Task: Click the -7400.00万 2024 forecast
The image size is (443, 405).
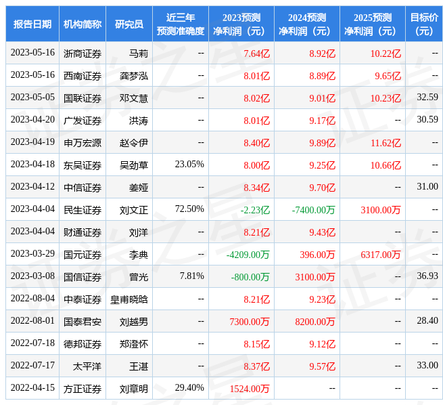Action: pyautogui.click(x=313, y=210)
